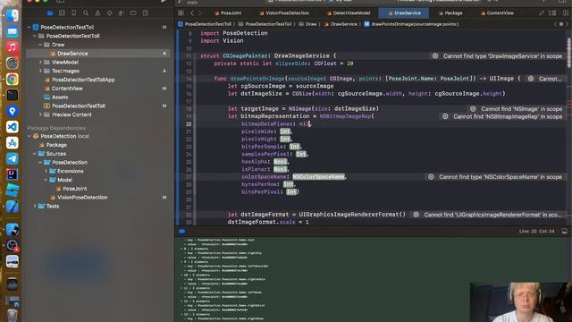The image size is (572, 322).
Task: Switch to the DetectViewModel tab
Action: (x=349, y=13)
